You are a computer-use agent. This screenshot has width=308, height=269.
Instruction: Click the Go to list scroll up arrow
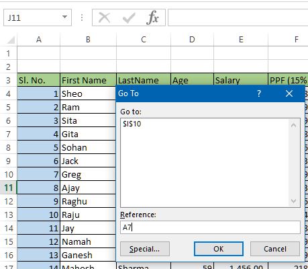pos(293,125)
